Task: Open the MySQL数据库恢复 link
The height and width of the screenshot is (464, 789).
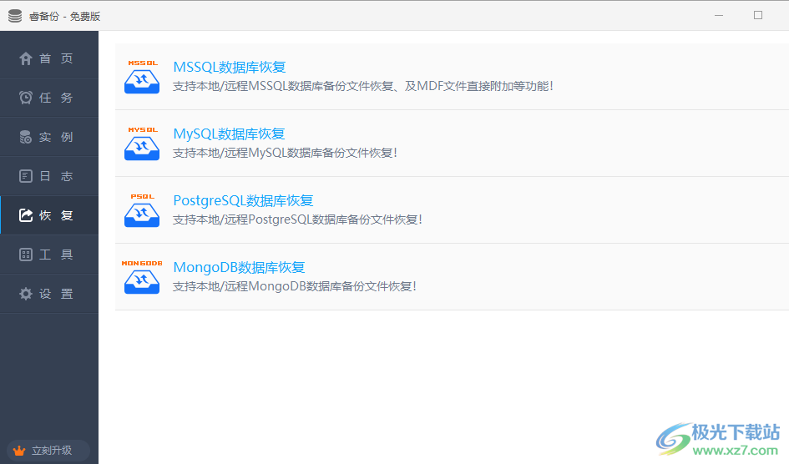Action: click(x=229, y=134)
